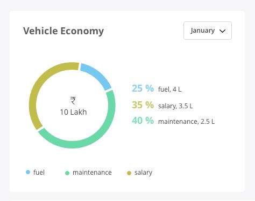This screenshot has height=201, width=255.
Task: Click the rupee symbol in chart center
Action: pyautogui.click(x=73, y=101)
